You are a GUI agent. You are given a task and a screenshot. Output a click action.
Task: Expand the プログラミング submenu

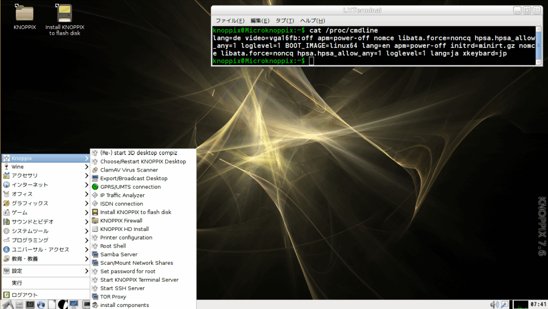(x=46, y=240)
